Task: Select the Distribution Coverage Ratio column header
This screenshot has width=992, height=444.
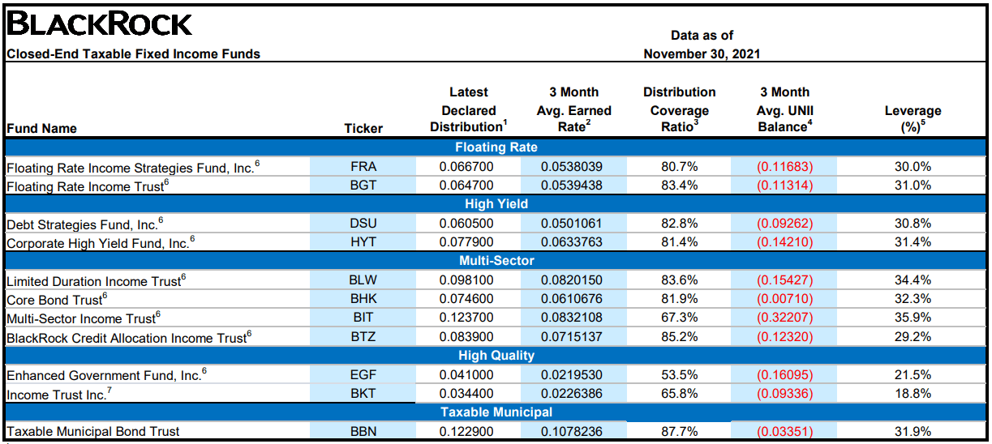Action: pos(679,109)
